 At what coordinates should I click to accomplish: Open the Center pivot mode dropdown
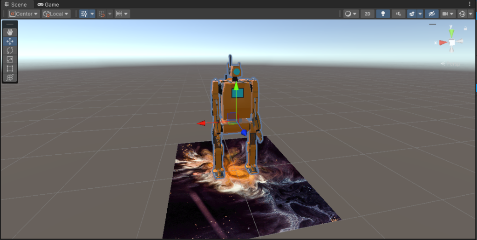[24, 14]
